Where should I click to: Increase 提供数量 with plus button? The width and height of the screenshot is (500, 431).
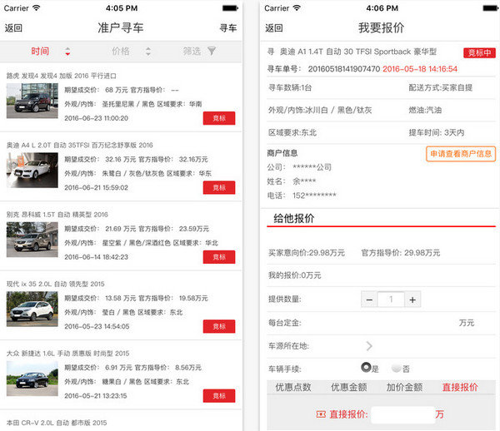412,300
